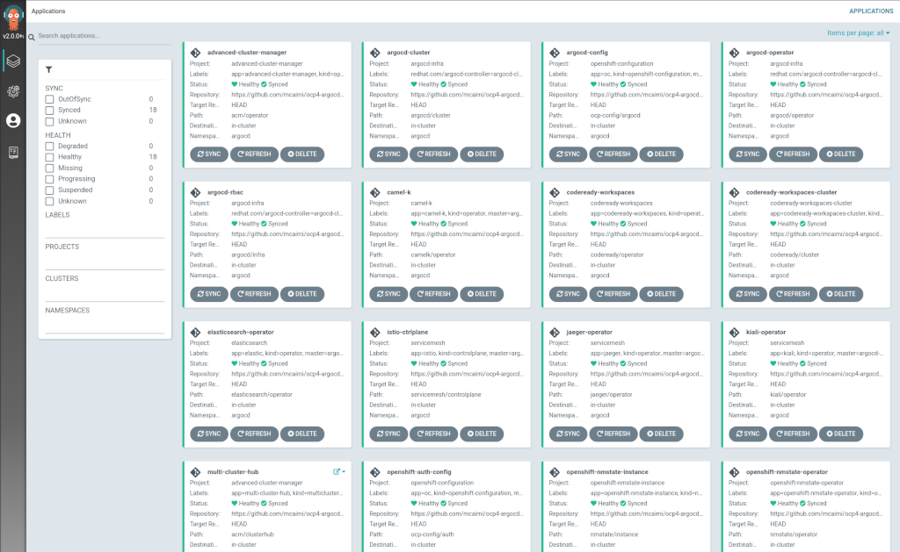The width and height of the screenshot is (900, 552).
Task: Click git icon on kiali-operator card
Action: pos(734,332)
